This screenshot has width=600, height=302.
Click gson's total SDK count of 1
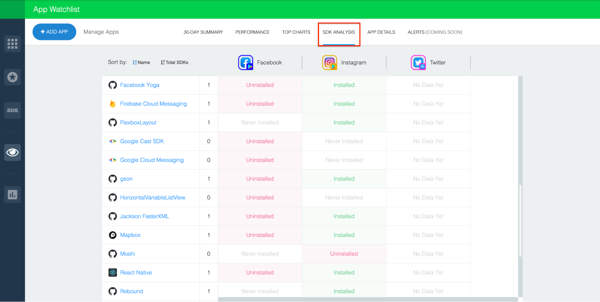click(209, 179)
